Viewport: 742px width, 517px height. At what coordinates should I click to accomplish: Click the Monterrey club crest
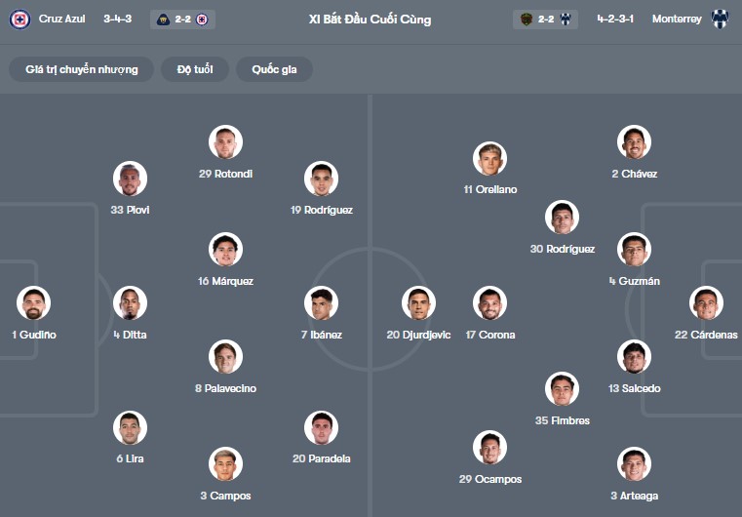click(720, 19)
